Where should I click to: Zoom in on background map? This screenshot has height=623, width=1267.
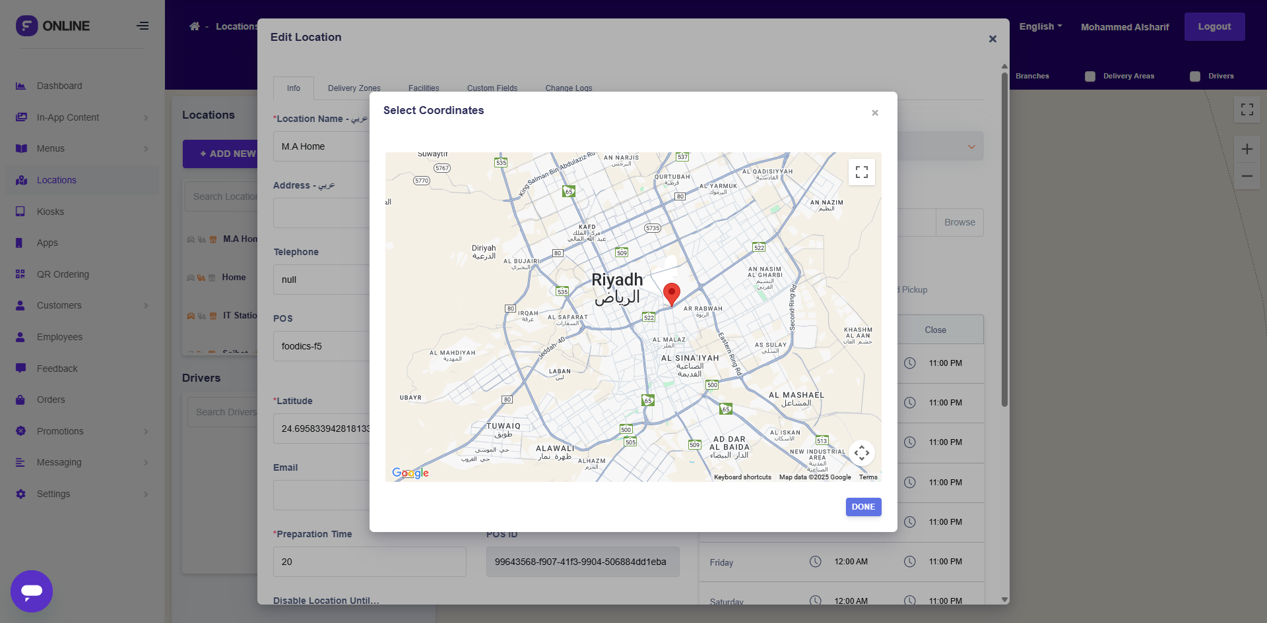click(1247, 149)
